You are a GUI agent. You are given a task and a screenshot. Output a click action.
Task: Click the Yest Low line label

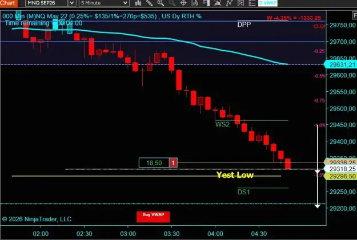pyautogui.click(x=235, y=175)
